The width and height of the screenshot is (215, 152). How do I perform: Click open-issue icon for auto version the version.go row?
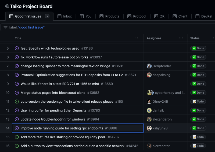point(17,102)
